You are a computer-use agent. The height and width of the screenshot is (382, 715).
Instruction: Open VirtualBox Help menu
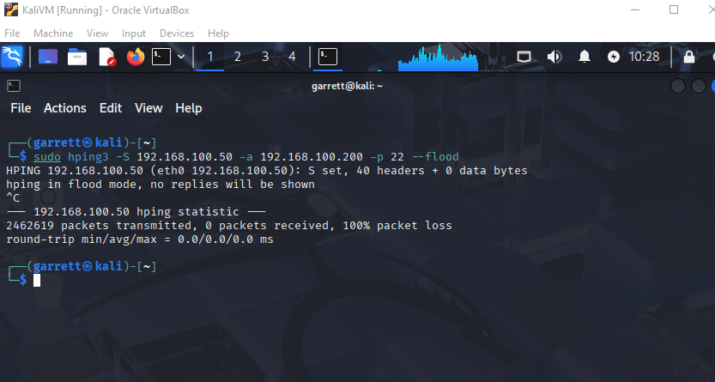pos(218,33)
